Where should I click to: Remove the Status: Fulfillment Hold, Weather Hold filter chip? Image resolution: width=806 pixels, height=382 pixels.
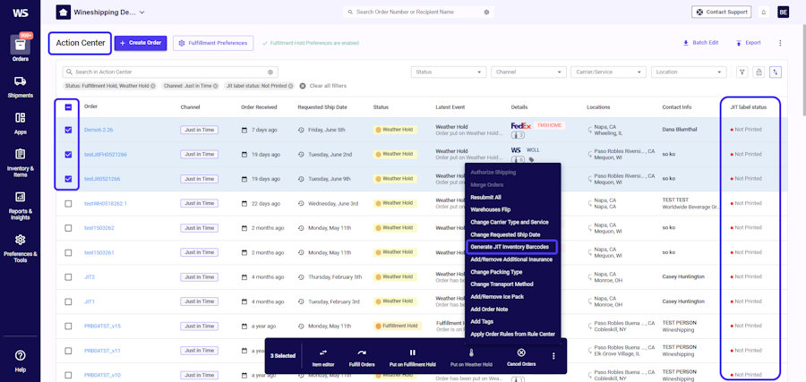pyautogui.click(x=152, y=86)
